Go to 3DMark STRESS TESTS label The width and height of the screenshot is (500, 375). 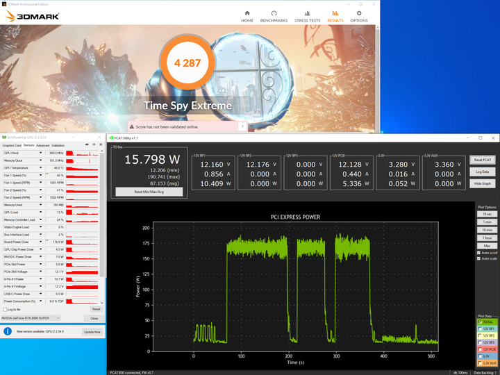tap(308, 20)
